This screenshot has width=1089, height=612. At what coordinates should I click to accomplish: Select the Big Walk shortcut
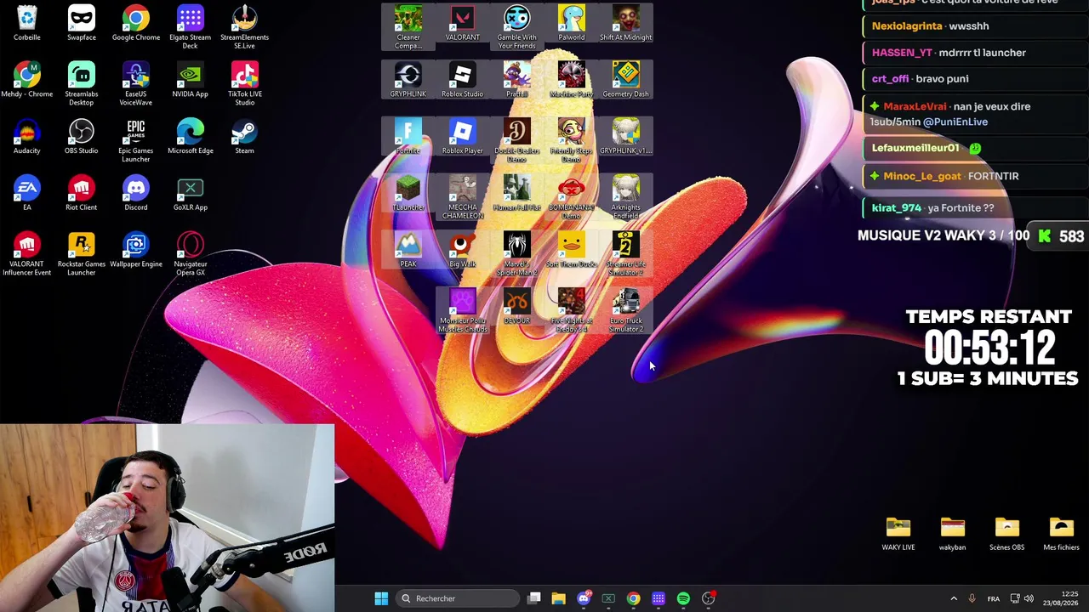tap(463, 251)
